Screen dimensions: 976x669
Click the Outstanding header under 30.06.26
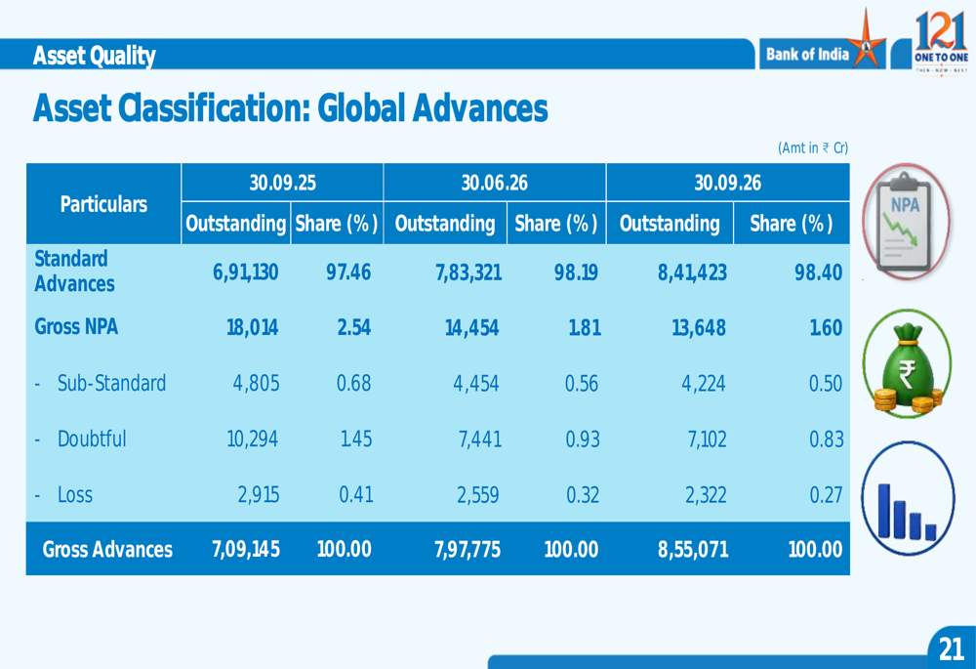445,224
